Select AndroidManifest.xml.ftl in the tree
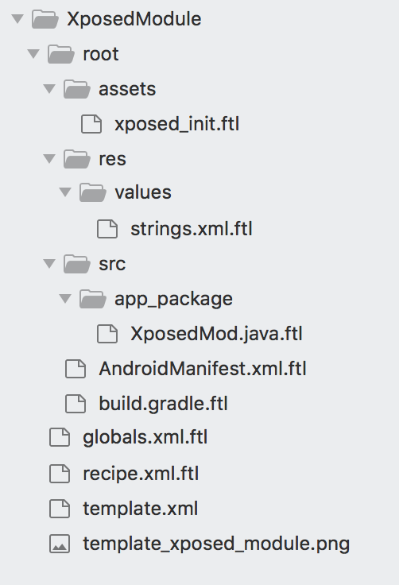 [203, 369]
